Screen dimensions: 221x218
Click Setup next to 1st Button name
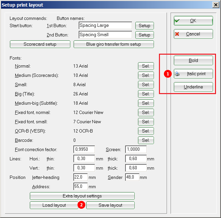tap(144, 26)
